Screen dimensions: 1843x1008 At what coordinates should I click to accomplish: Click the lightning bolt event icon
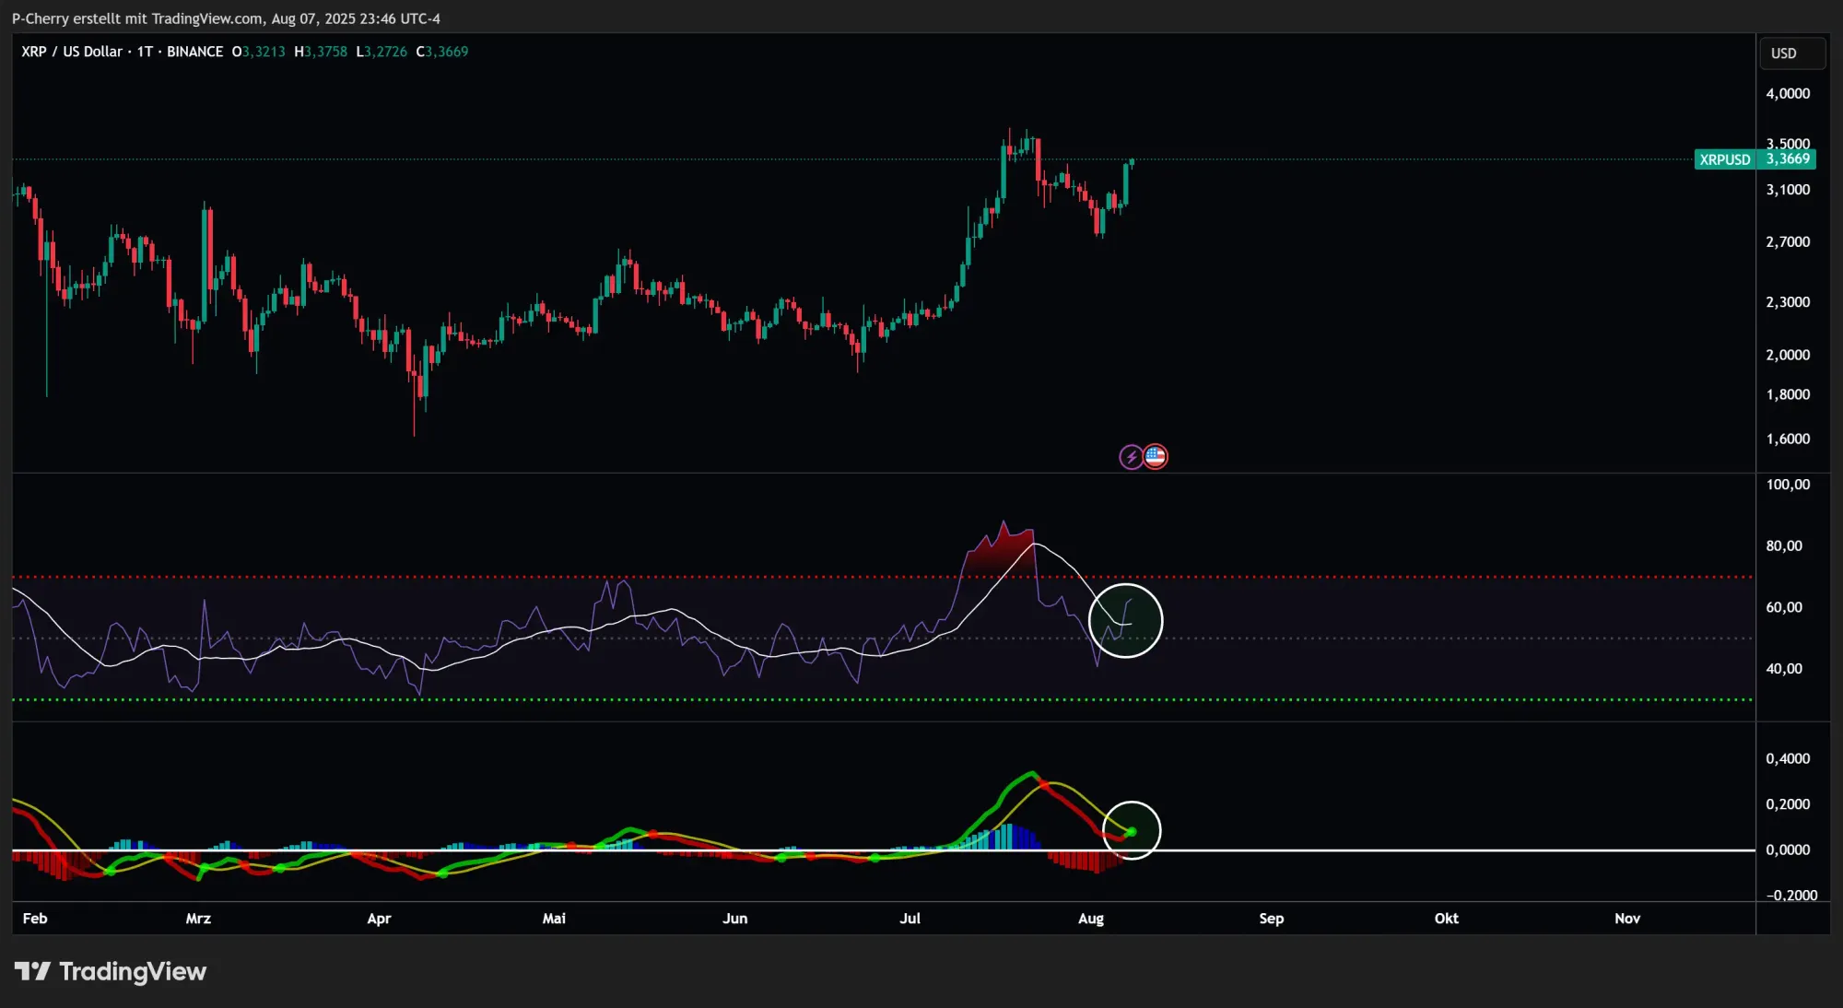(x=1131, y=457)
